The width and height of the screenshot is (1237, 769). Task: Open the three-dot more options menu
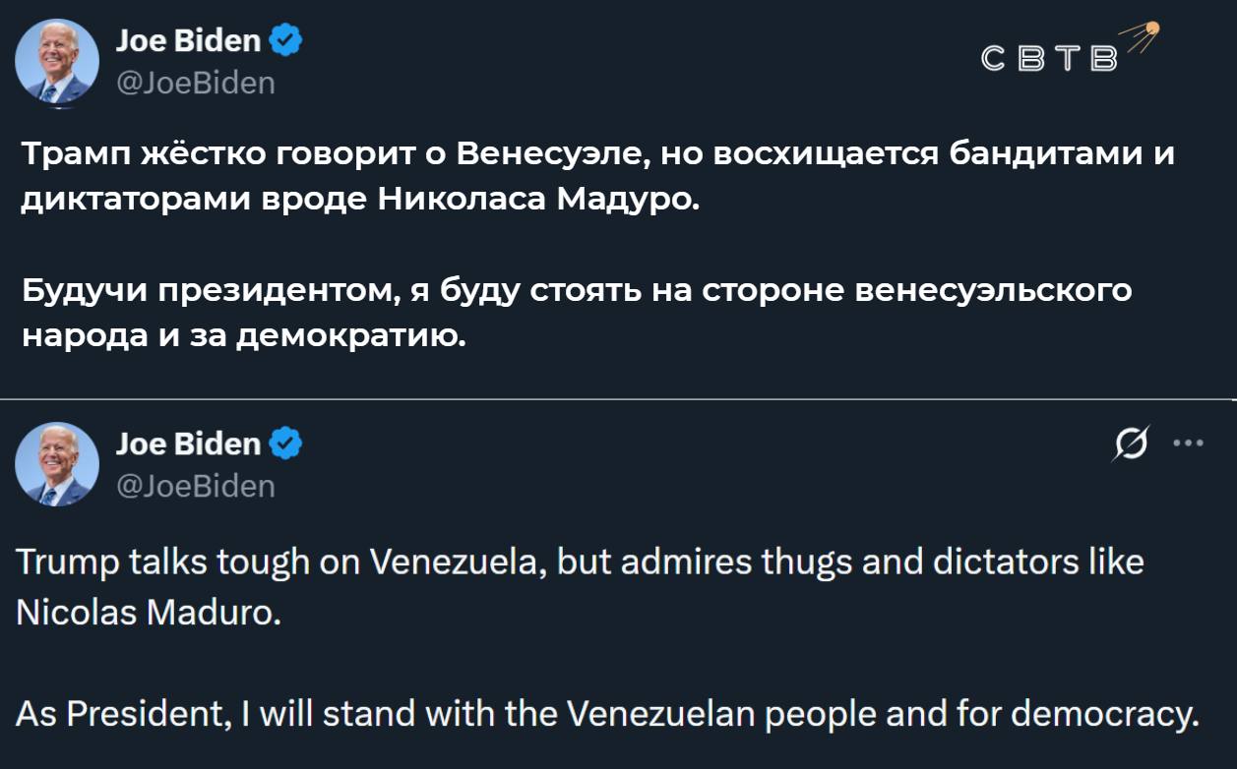[x=1189, y=444]
